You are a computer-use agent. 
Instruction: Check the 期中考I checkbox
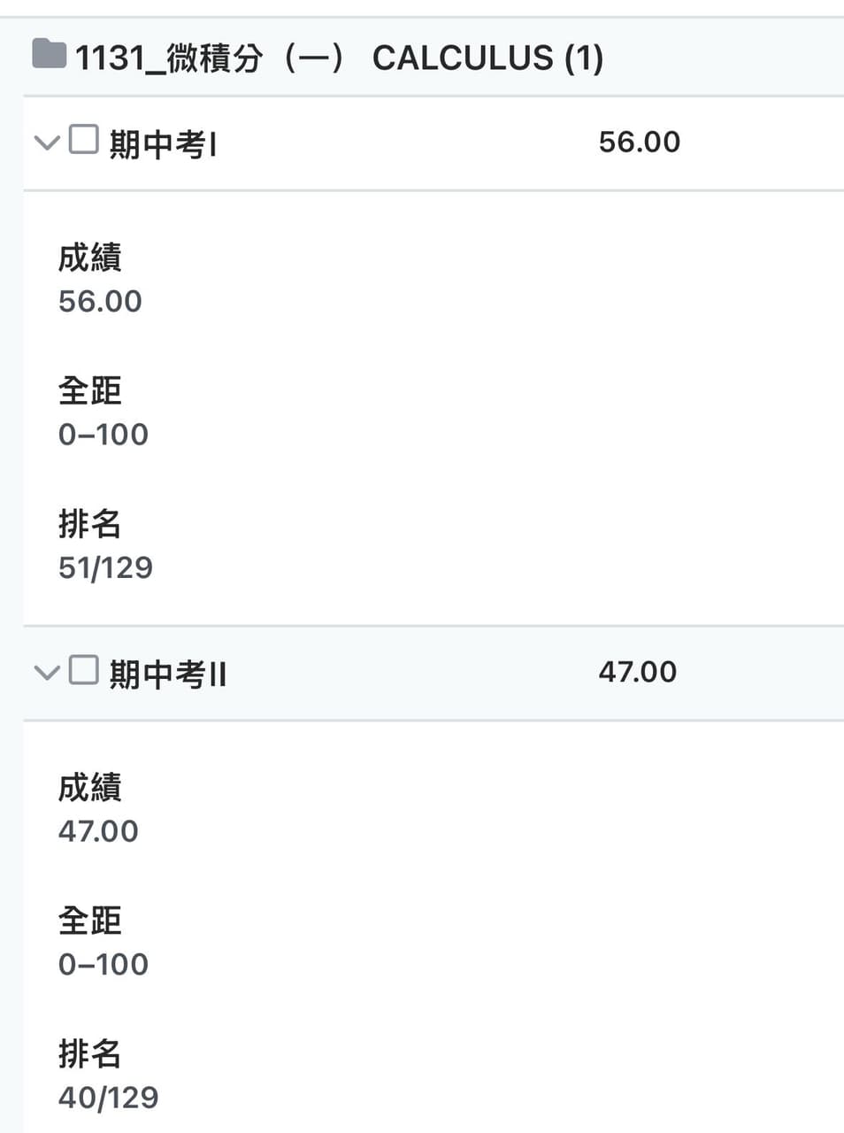click(x=83, y=140)
